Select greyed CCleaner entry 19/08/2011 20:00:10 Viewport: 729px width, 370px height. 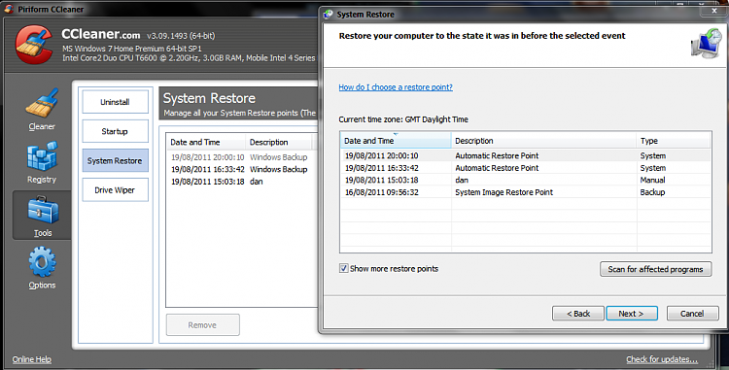pyautogui.click(x=241, y=157)
